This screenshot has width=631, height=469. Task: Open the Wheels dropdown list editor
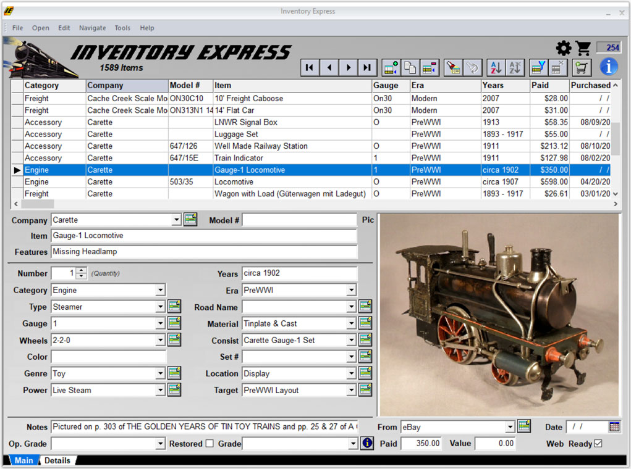174,340
